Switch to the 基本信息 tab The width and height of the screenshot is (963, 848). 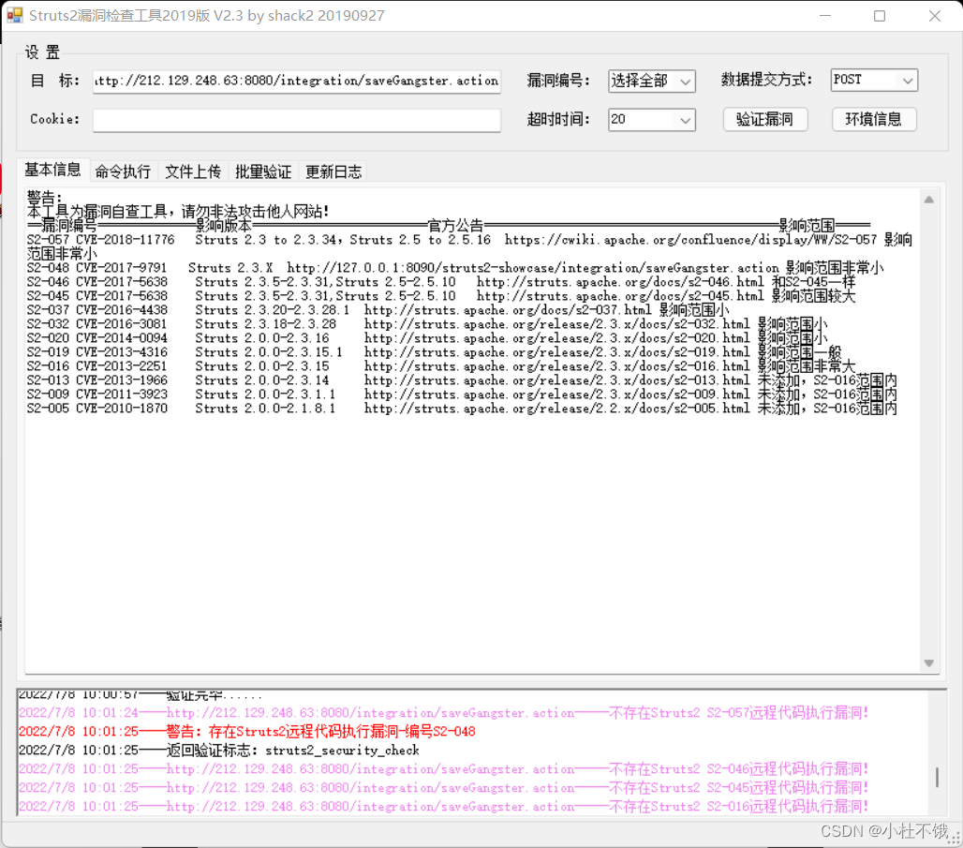52,170
